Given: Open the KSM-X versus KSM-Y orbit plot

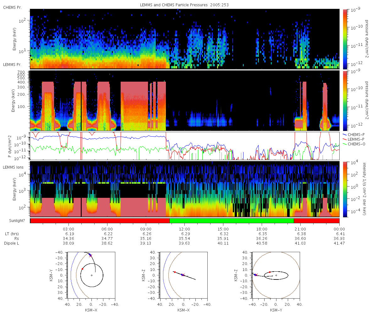Looking at the screenshot, I should click(91, 275).
